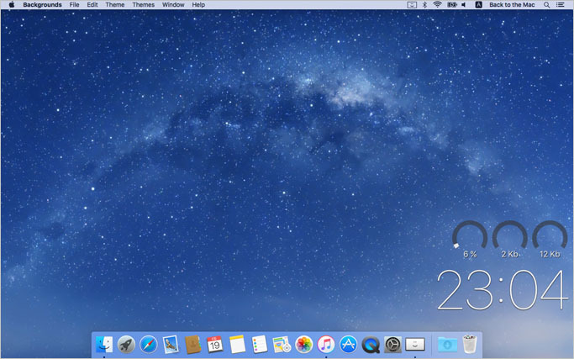Open Calendar icon showing 19
This screenshot has height=359, width=574.
pyautogui.click(x=215, y=345)
